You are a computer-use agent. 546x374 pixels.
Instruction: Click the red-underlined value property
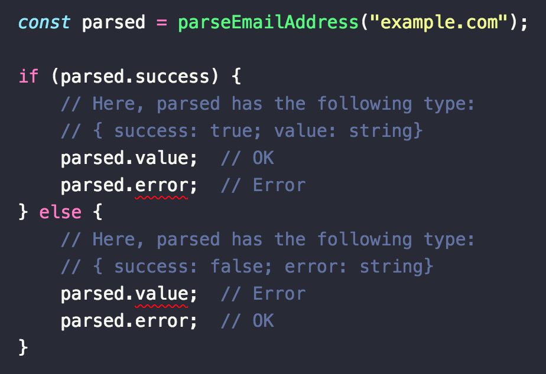pos(161,294)
